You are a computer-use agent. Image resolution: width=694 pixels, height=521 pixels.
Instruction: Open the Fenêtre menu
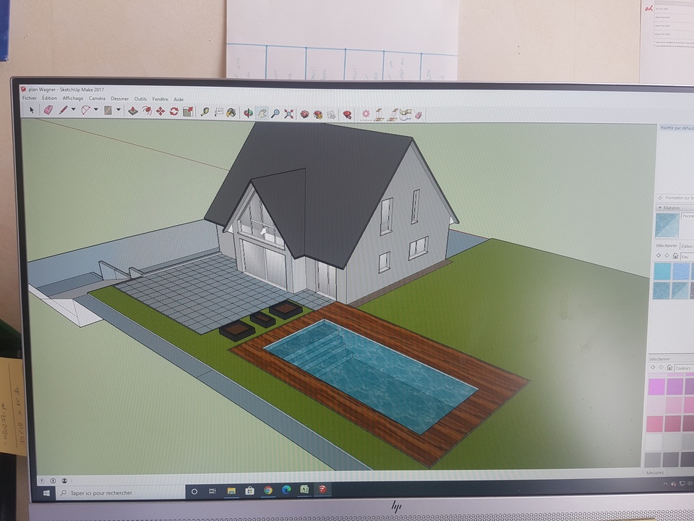[x=160, y=99]
